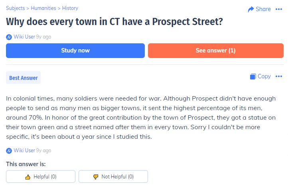The image size is (288, 188).
Task: Open Wiki User profile below answer
Action: (24, 151)
